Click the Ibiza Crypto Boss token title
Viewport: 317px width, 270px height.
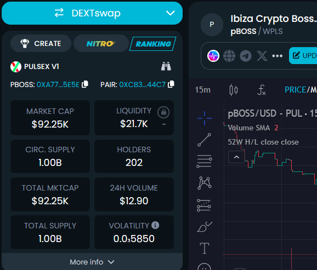point(274,19)
